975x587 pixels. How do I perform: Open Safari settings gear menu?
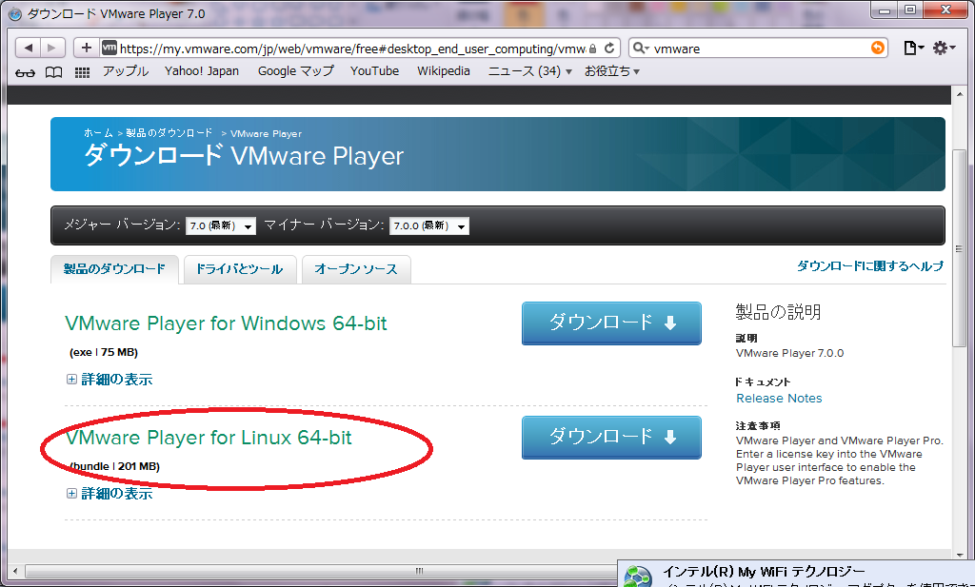click(944, 48)
